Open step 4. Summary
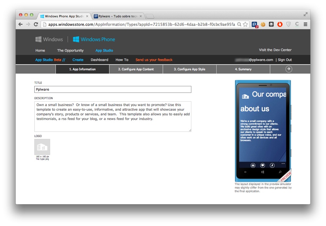Image resolution: width=326 pixels, height=226 pixels. click(243, 69)
